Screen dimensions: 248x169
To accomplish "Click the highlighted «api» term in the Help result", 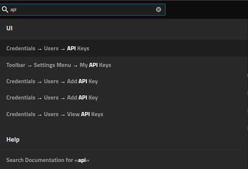I will tap(81, 160).
